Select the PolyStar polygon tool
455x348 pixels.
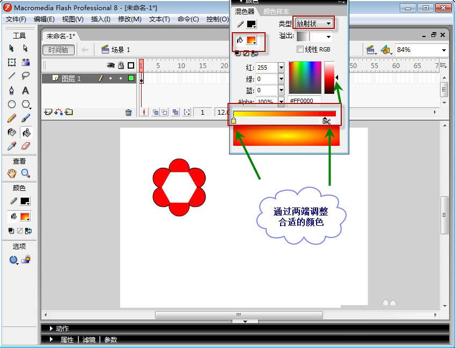point(26,104)
